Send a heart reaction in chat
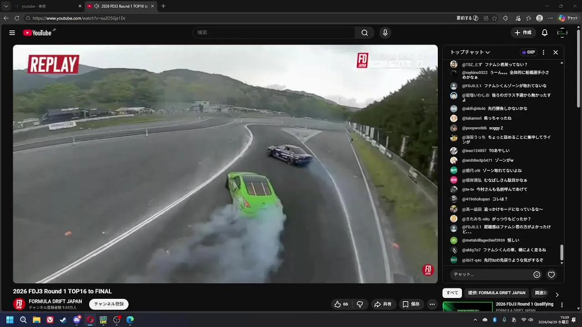Viewport: 582px width, 327px height. tap(552, 275)
